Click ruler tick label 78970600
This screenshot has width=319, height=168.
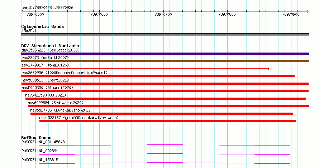pyautogui.click(x=99, y=14)
